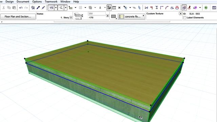Select the Fillet corner icon
This screenshot has width=217, height=122.
[162, 8]
